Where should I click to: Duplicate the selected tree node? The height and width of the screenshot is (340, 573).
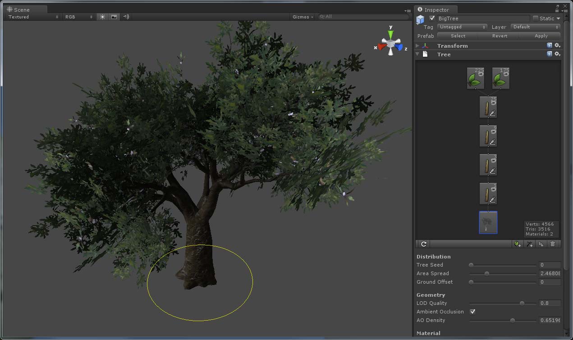[541, 244]
